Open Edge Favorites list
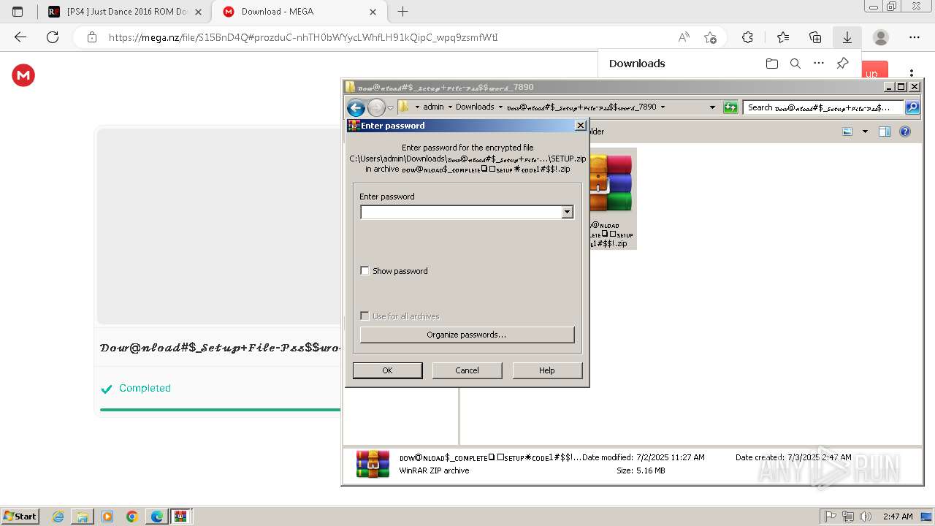935x526 pixels. (x=783, y=37)
